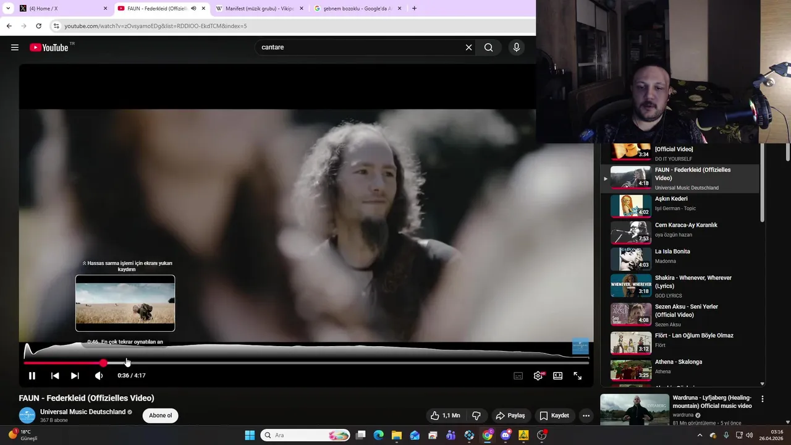The width and height of the screenshot is (791, 445).
Task: Seek to the 0:46 most replayed point
Action: tap(125, 363)
